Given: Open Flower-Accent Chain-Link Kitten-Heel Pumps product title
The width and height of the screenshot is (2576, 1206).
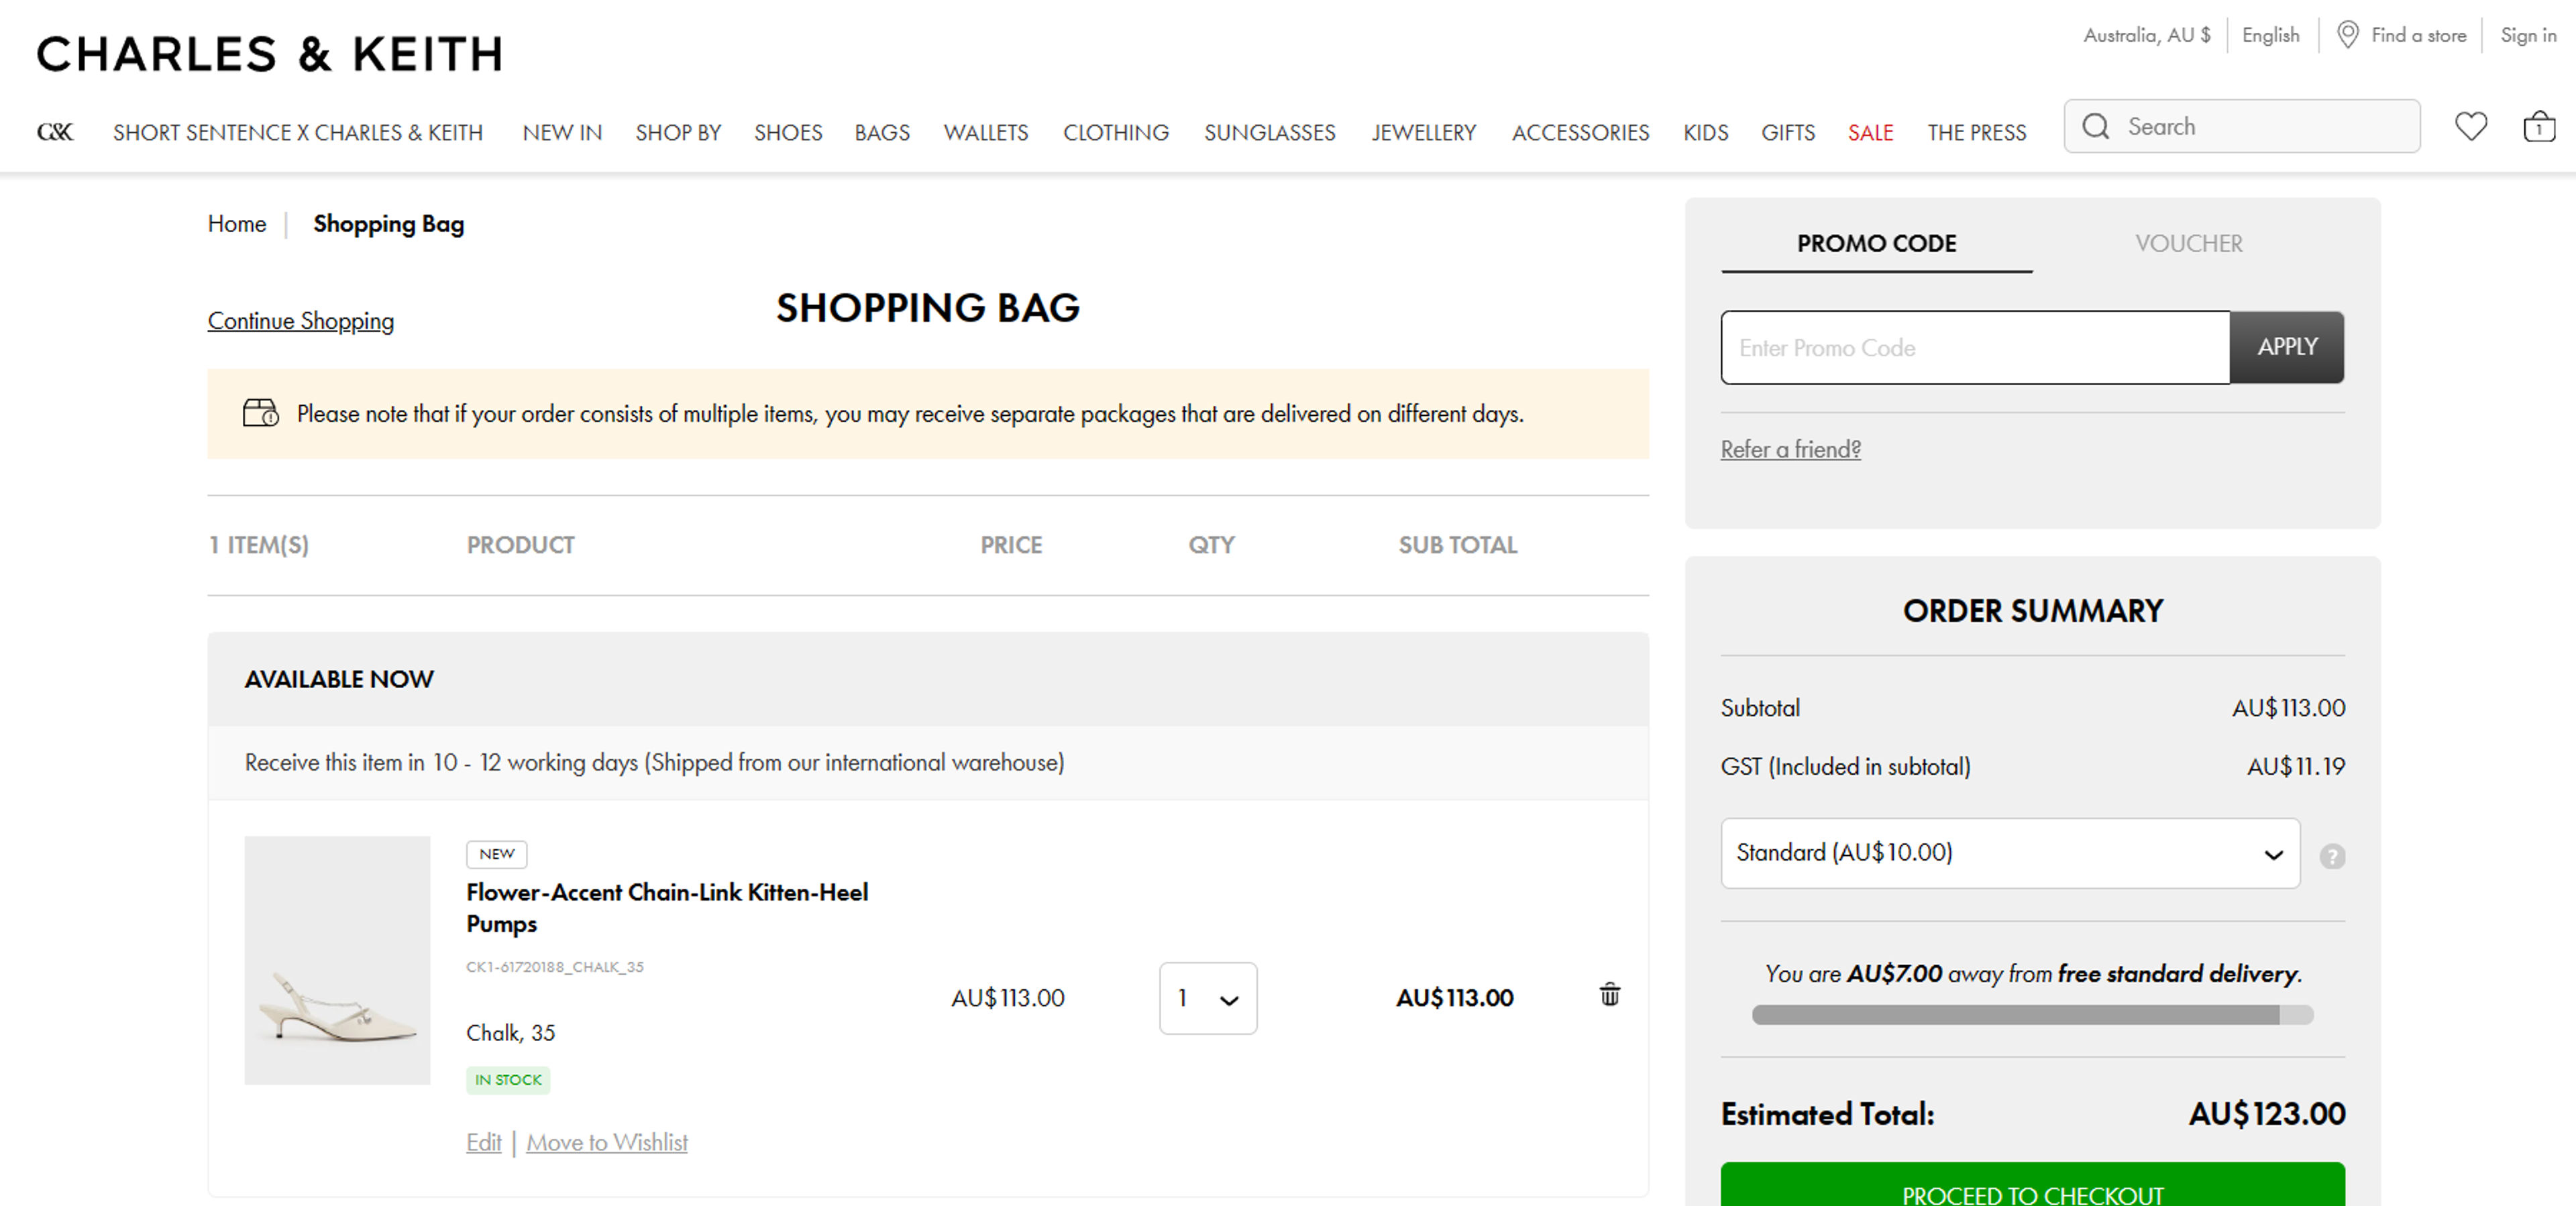Looking at the screenshot, I should 667,907.
